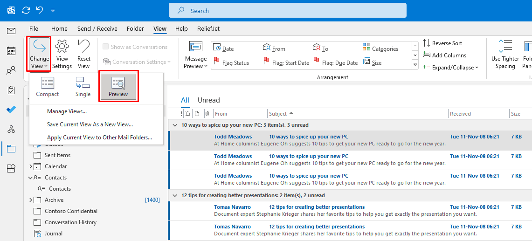Open the Mail module in sidebar

[x=11, y=31]
